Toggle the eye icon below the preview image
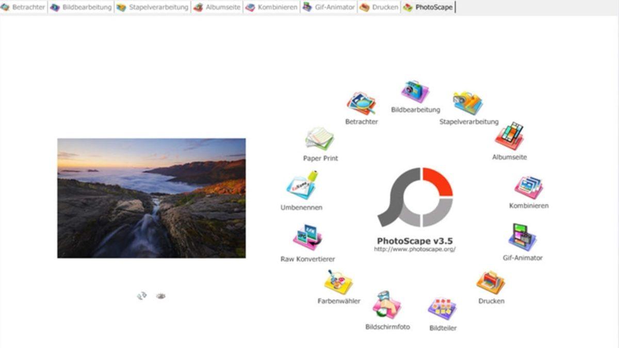Image resolution: width=619 pixels, height=348 pixels. (x=160, y=295)
